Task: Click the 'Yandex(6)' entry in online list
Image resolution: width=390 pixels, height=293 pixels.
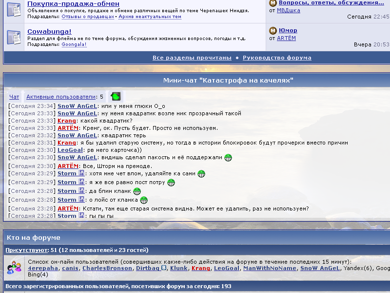Action: pos(358,268)
